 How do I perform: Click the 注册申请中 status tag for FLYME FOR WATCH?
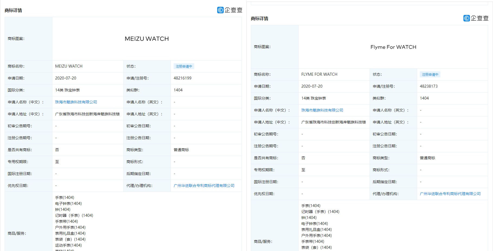tap(430, 74)
